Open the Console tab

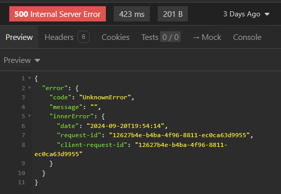pos(247,37)
